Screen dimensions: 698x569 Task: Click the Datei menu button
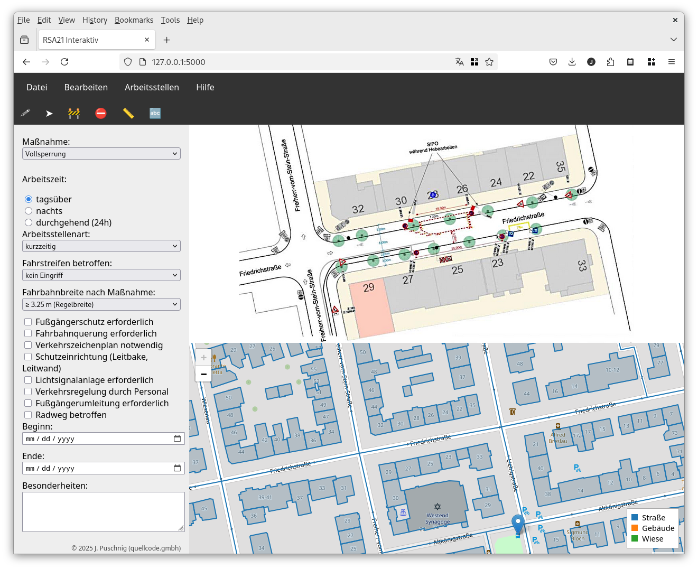(37, 87)
